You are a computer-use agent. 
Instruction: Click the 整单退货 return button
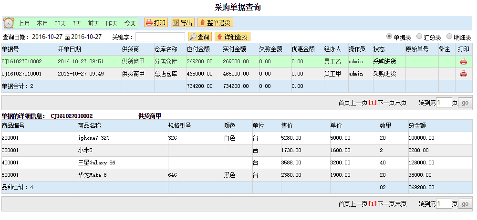215,22
